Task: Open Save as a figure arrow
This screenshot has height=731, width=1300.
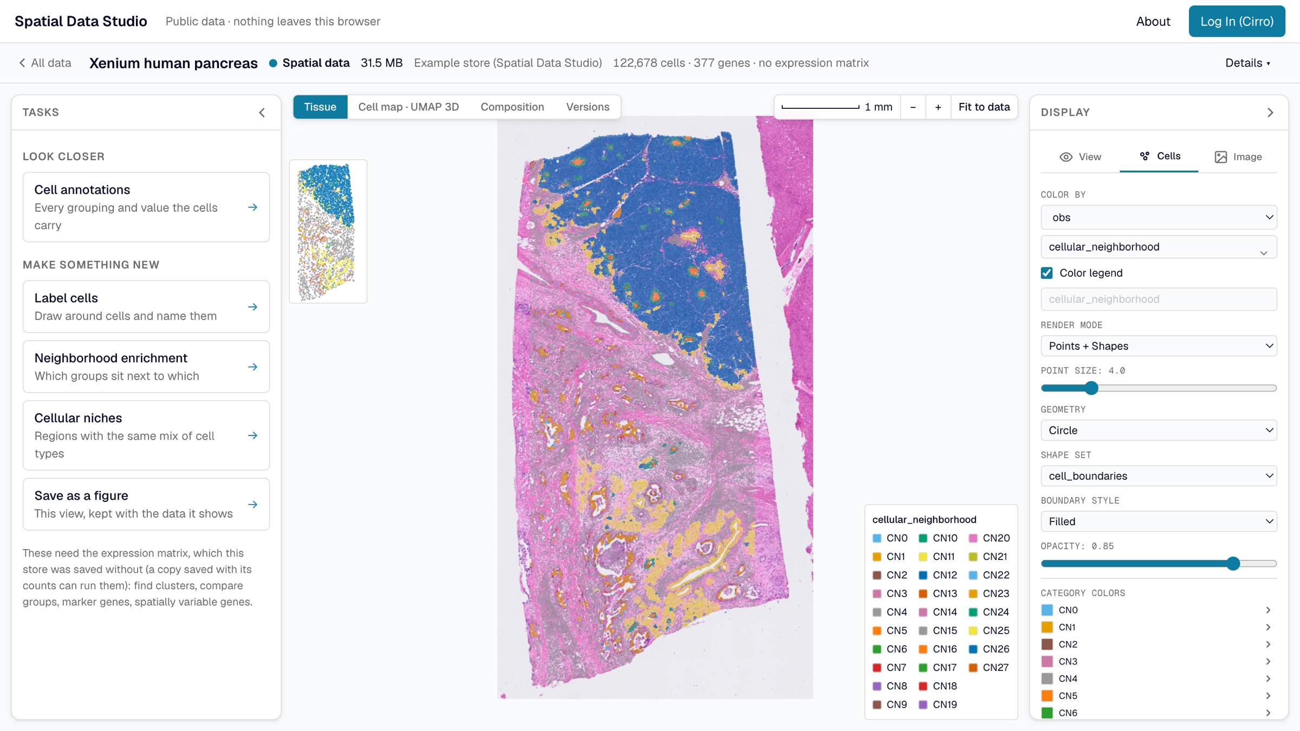Action: click(x=252, y=505)
